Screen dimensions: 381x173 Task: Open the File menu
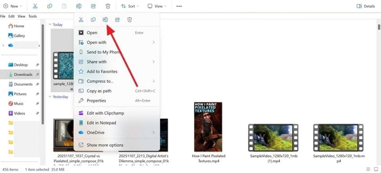(3, 16)
